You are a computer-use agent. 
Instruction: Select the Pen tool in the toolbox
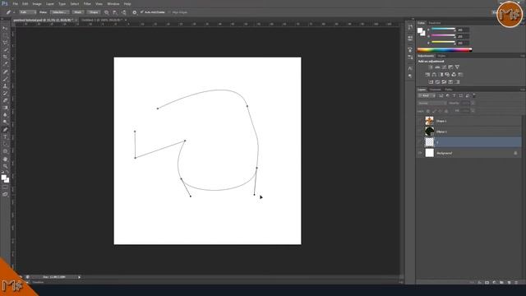pyautogui.click(x=5, y=130)
